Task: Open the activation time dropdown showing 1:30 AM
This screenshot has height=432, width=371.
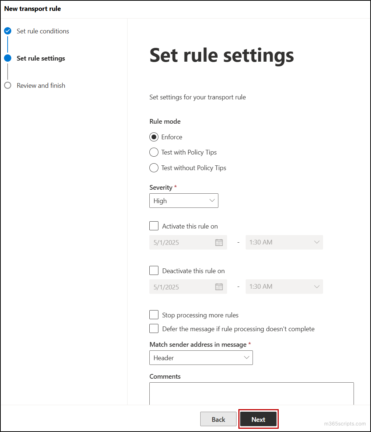Action: click(284, 242)
